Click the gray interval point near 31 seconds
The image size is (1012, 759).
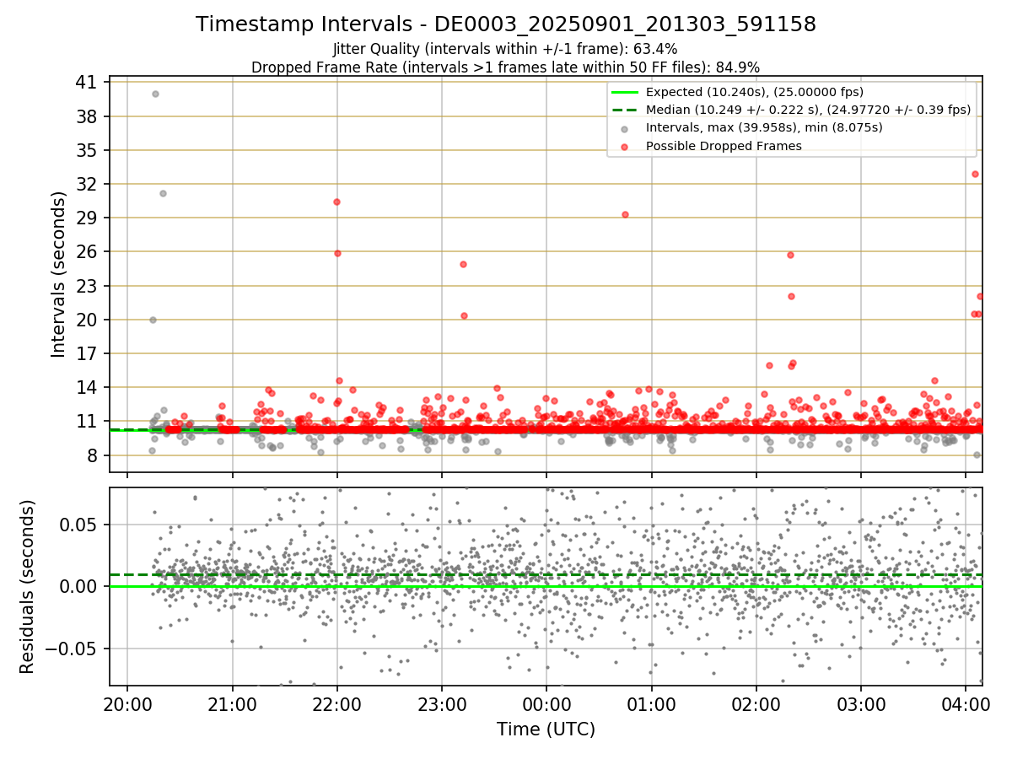tap(163, 193)
